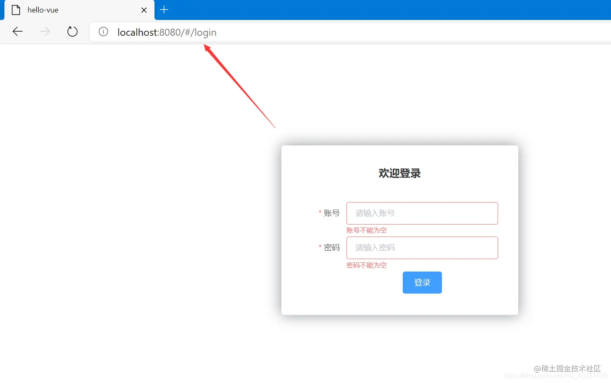Click the 密码不能为空 error message
This screenshot has width=611, height=383.
point(367,265)
